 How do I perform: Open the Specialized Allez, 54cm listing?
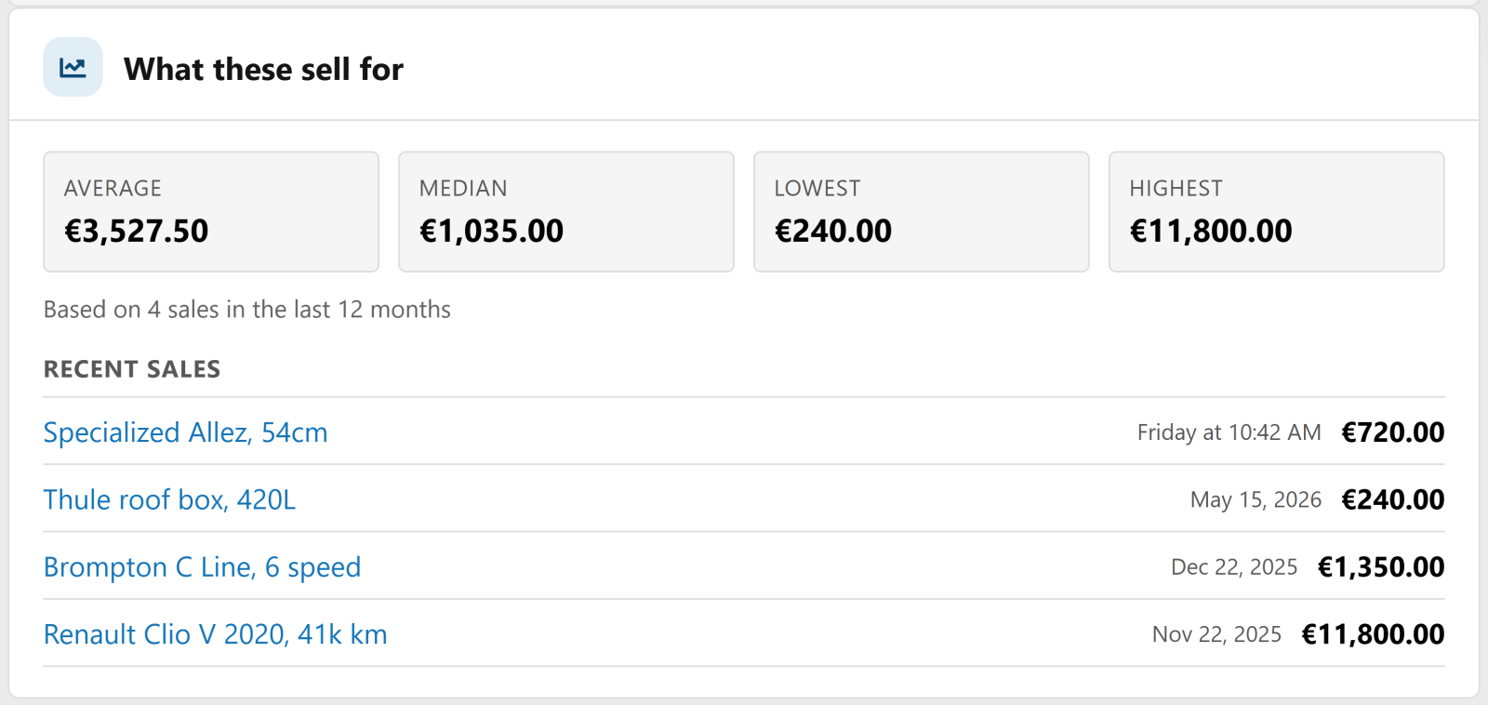[185, 432]
